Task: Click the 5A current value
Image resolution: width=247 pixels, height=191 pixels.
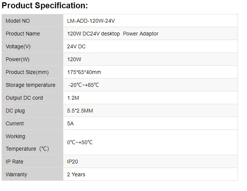Action: tap(71, 123)
